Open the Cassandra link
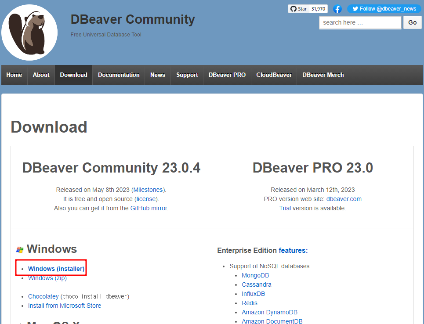Image resolution: width=424 pixels, height=324 pixels. [257, 284]
